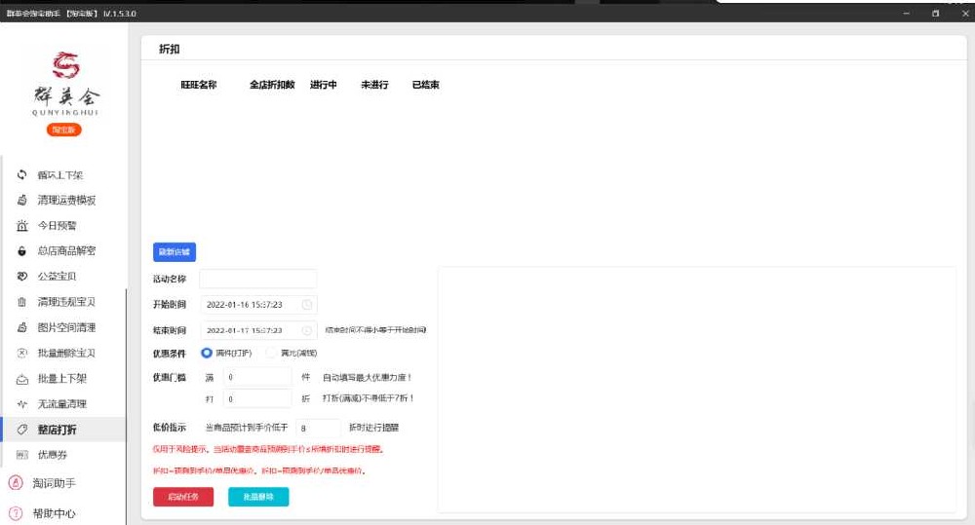The width and height of the screenshot is (975, 525).
Task: Open the 开始时间 clock picker
Action: click(x=306, y=305)
